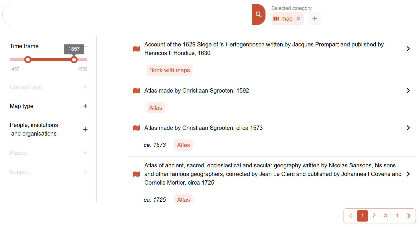Go to results page 2
This screenshot has height=227, width=419.
pyautogui.click(x=374, y=216)
